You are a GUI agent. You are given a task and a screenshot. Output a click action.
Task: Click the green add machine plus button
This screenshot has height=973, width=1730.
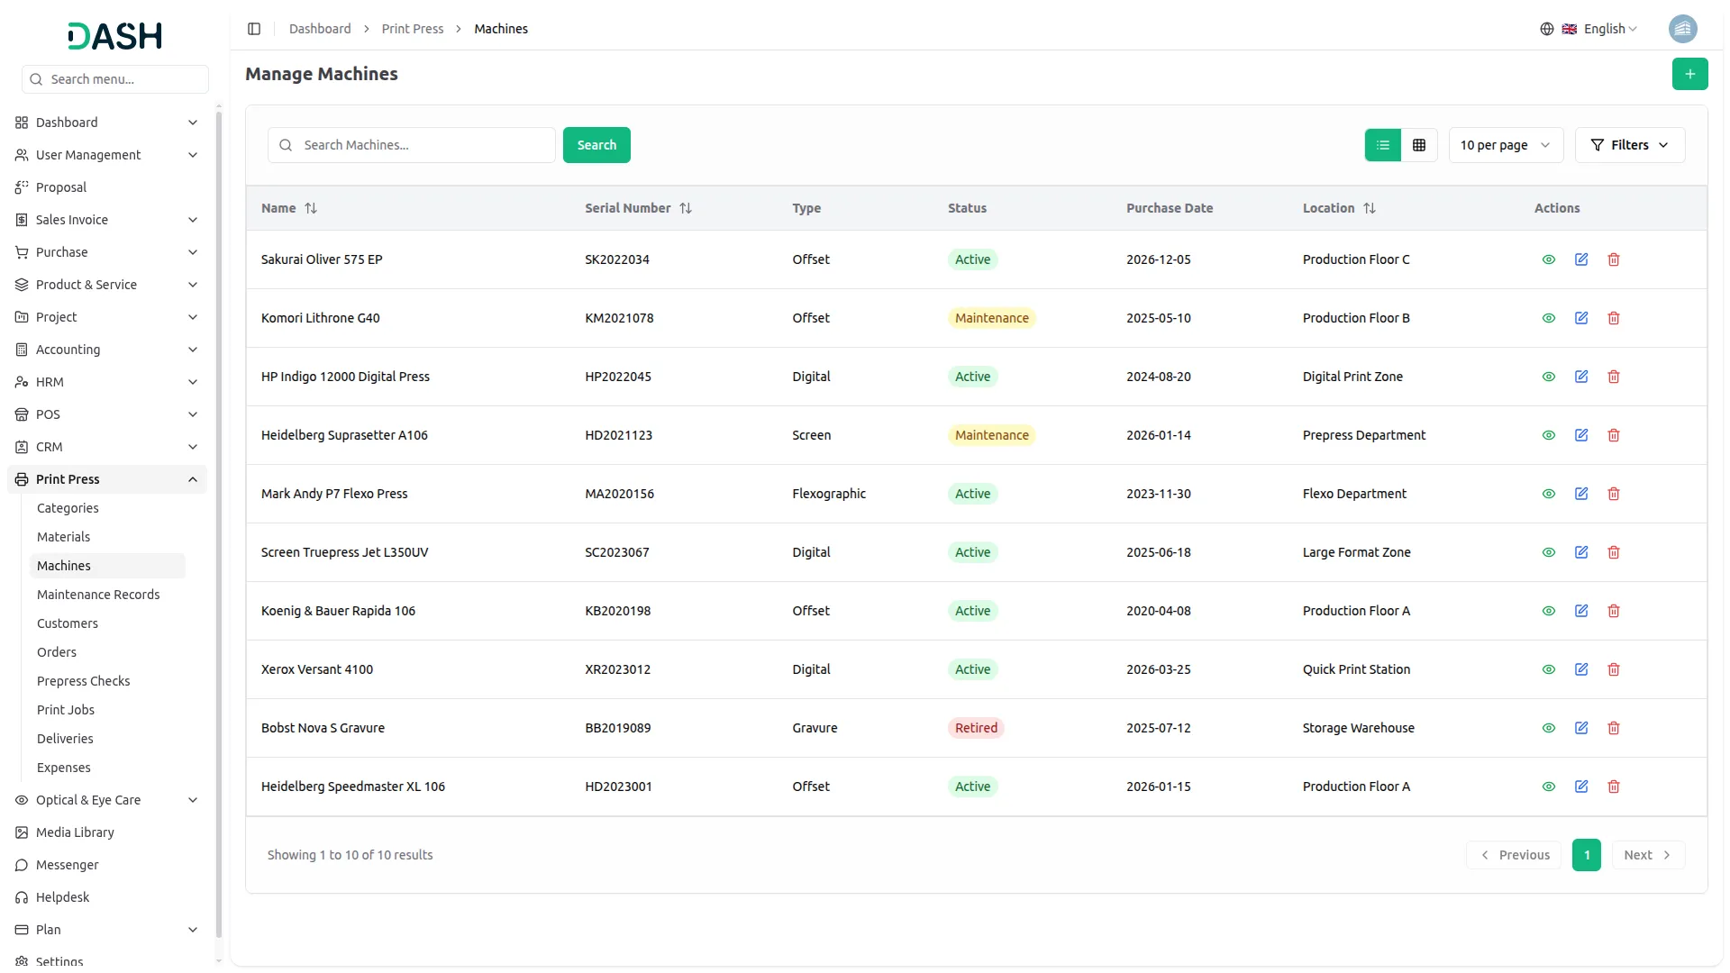[1689, 74]
